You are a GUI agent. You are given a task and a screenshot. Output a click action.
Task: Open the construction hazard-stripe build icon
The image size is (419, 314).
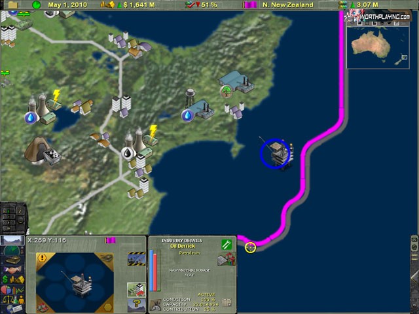click(136, 259)
